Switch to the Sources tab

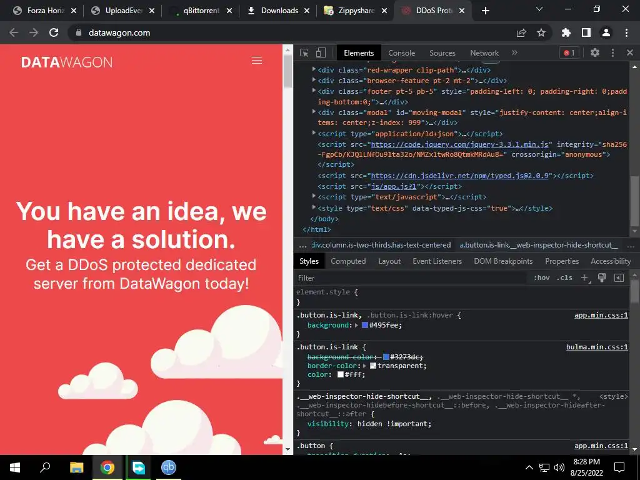[x=442, y=53]
